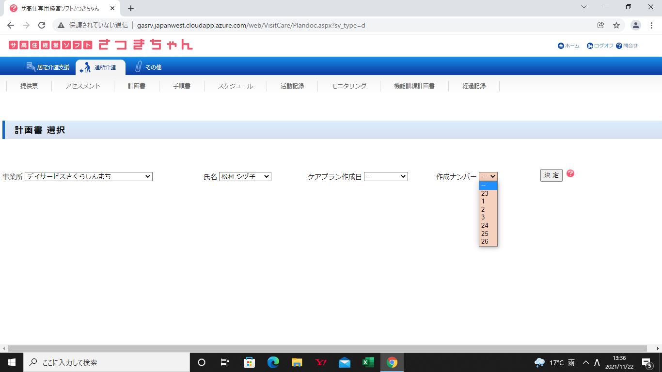Open the 機能訓練計画書 menu link
This screenshot has width=662, height=372.
(x=414, y=86)
